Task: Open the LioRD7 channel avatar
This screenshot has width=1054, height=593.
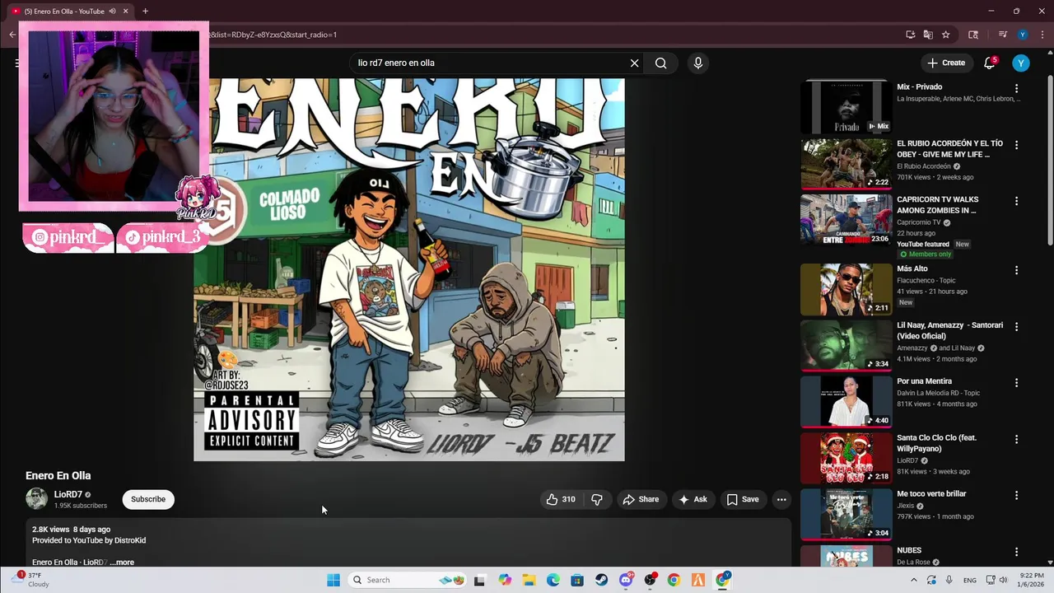Action: (37, 499)
